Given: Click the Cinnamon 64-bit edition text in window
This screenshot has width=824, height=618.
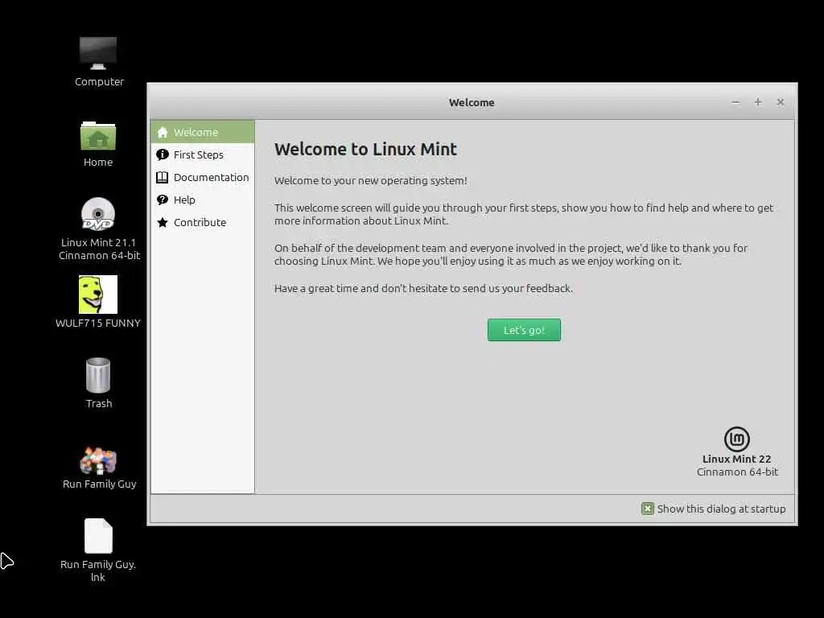Looking at the screenshot, I should [737, 472].
